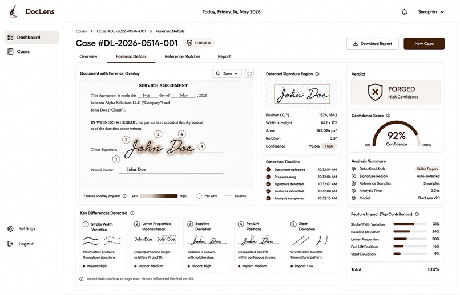The image size is (460, 295).
Task: Click overlay marker 1 on signature
Action: pos(116,159)
